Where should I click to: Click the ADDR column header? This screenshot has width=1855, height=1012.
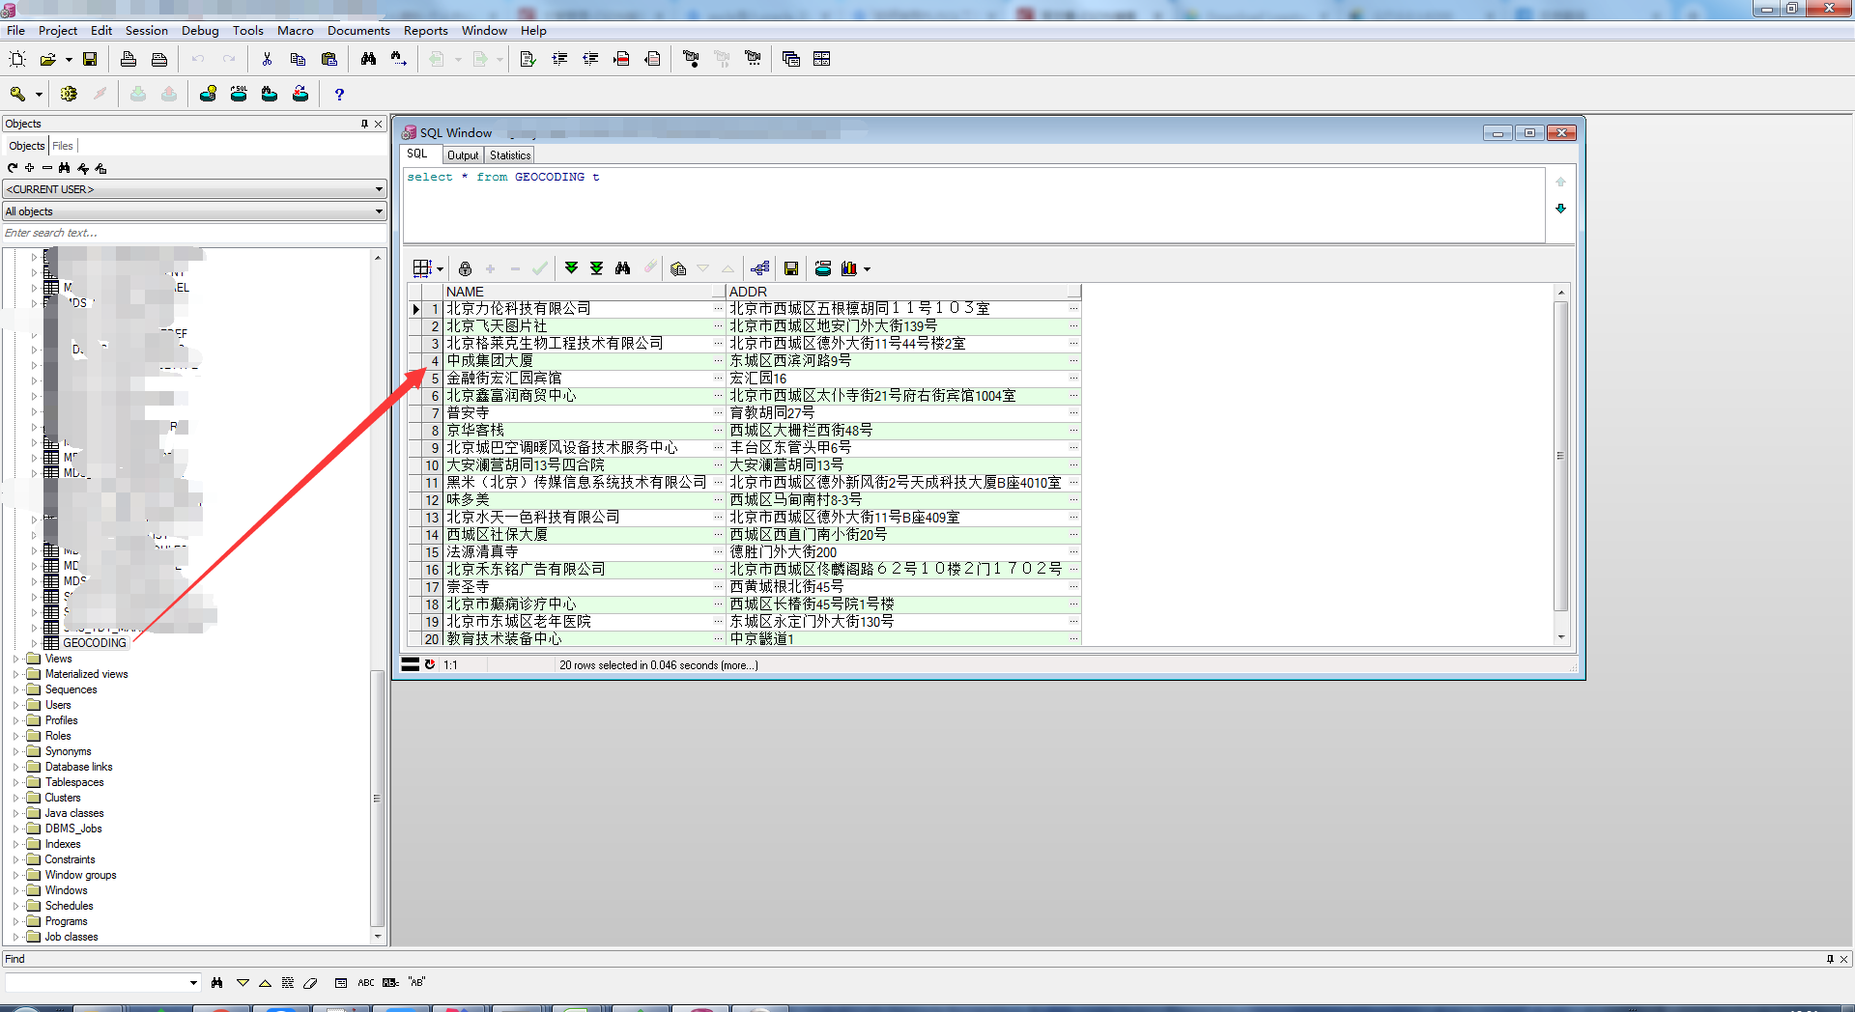click(x=902, y=292)
